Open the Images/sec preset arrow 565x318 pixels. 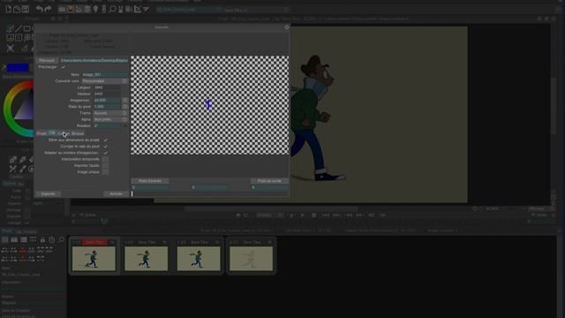[x=124, y=100]
